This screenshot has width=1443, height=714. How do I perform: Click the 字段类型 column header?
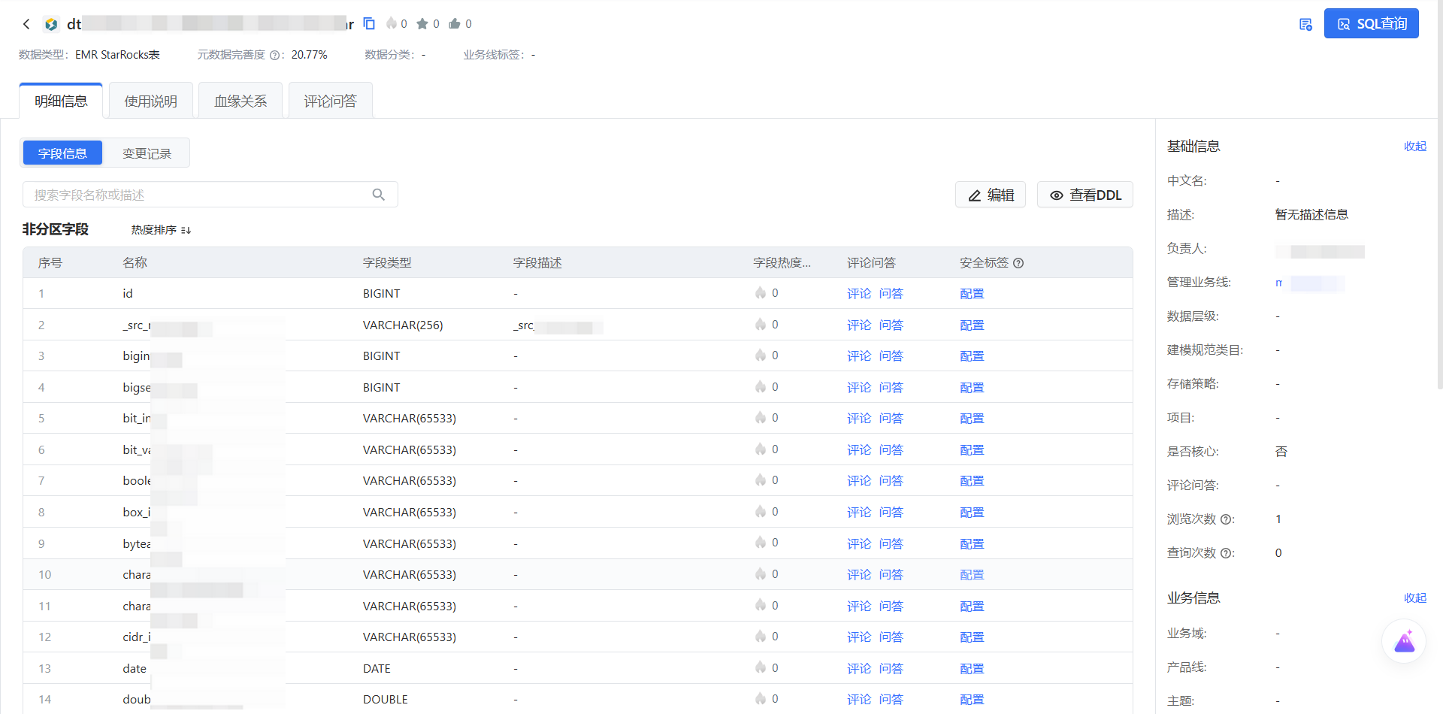[x=387, y=263]
